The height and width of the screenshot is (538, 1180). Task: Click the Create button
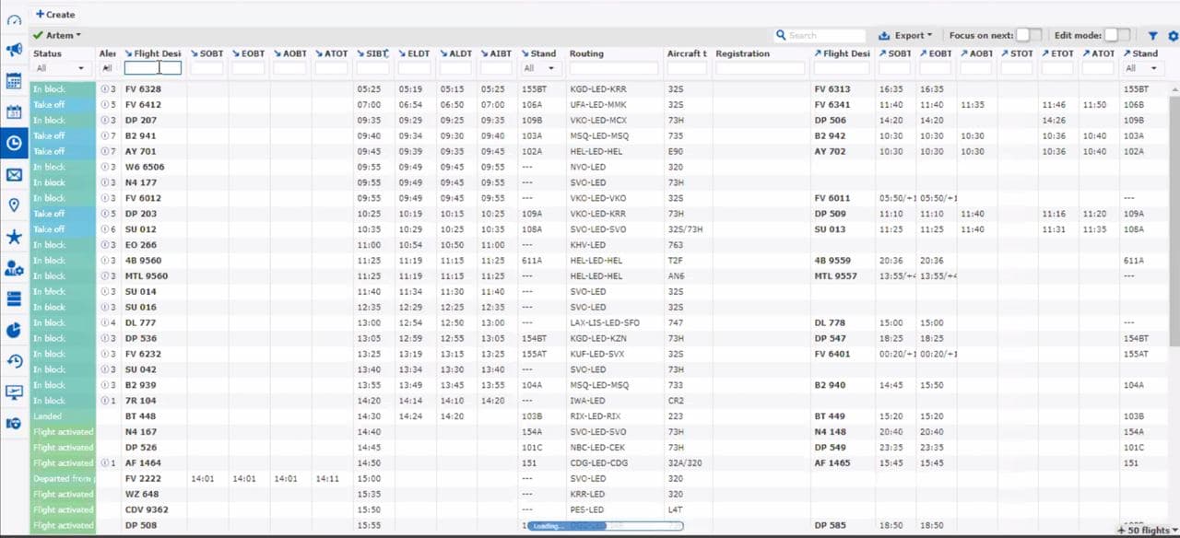tap(55, 15)
